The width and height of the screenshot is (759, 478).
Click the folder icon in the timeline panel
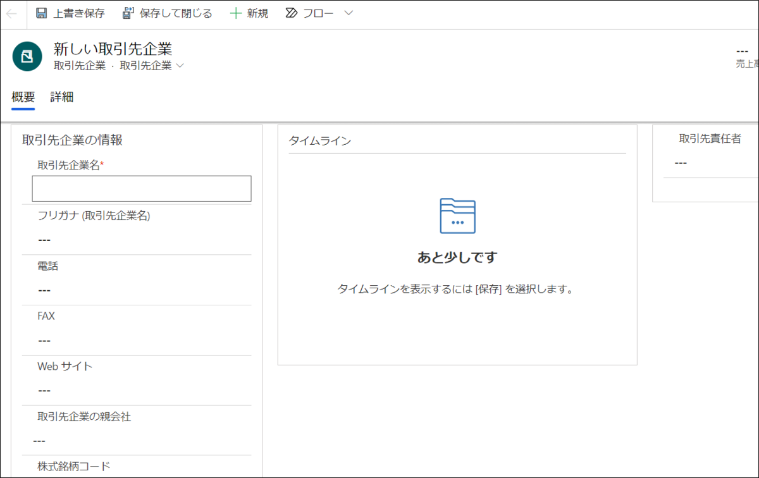[x=457, y=215]
